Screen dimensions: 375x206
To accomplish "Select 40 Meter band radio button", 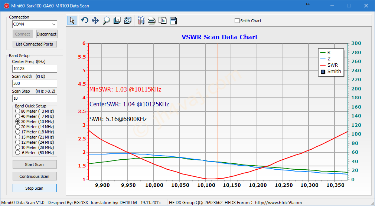I will point(17,116).
